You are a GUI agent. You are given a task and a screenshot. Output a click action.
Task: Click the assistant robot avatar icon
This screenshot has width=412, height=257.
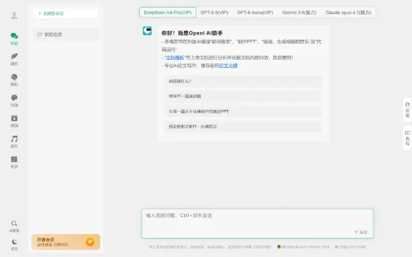[147, 31]
